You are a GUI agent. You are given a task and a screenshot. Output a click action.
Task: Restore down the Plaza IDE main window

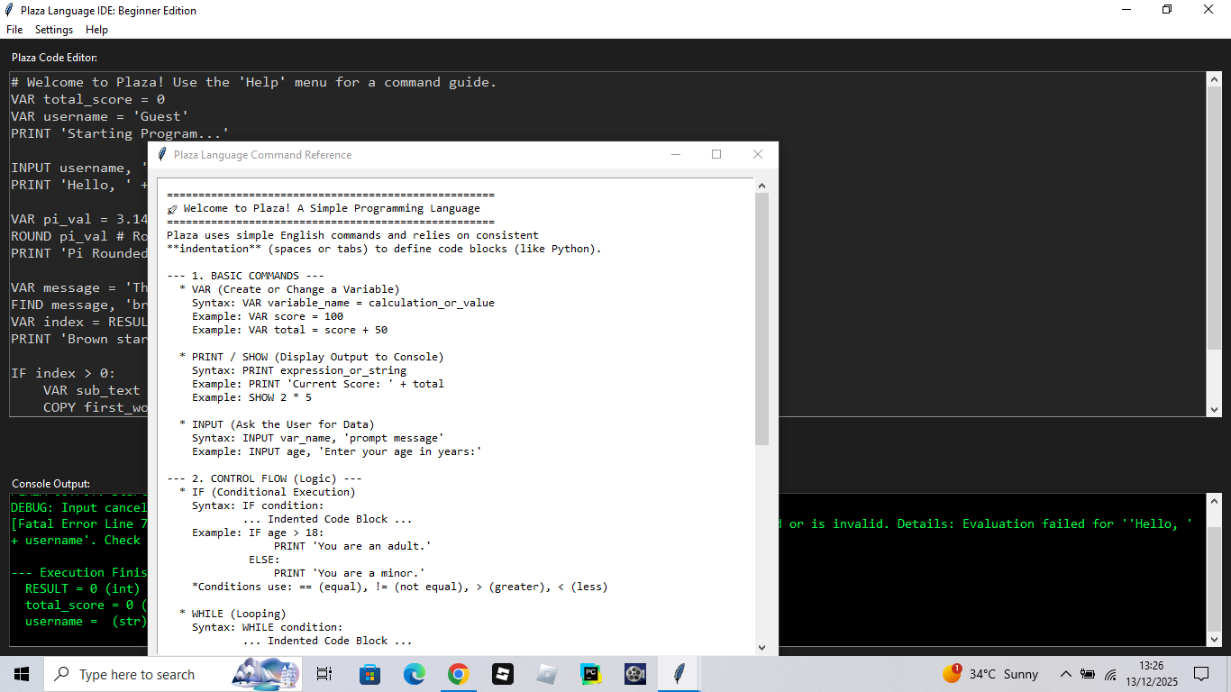click(x=1167, y=10)
